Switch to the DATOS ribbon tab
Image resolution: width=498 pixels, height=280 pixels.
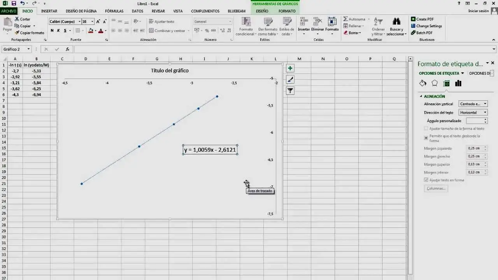[137, 11]
